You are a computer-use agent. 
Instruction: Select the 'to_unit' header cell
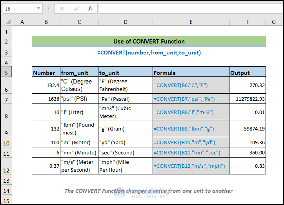pyautogui.click(x=126, y=72)
